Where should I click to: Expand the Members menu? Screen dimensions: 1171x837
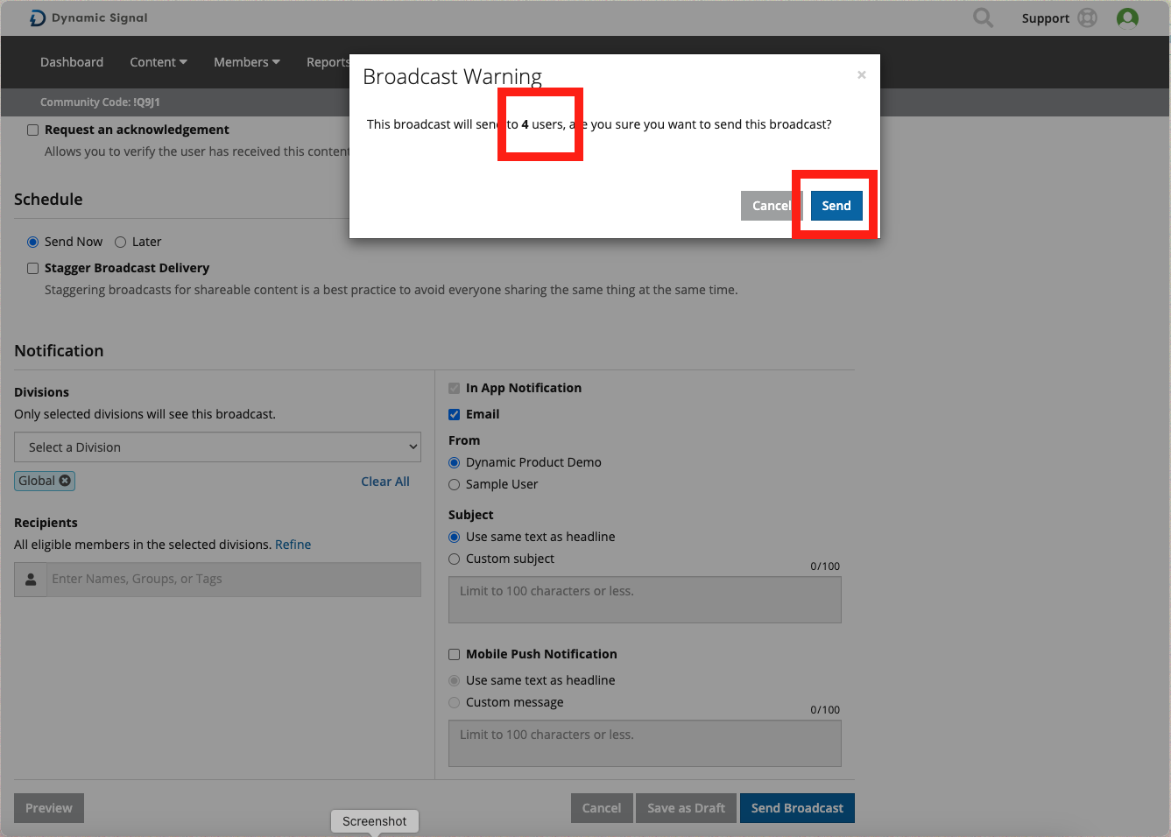tap(246, 62)
